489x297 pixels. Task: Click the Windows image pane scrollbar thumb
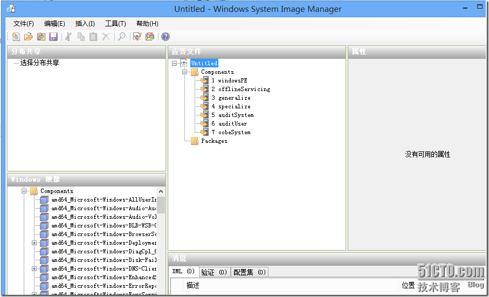[161, 205]
